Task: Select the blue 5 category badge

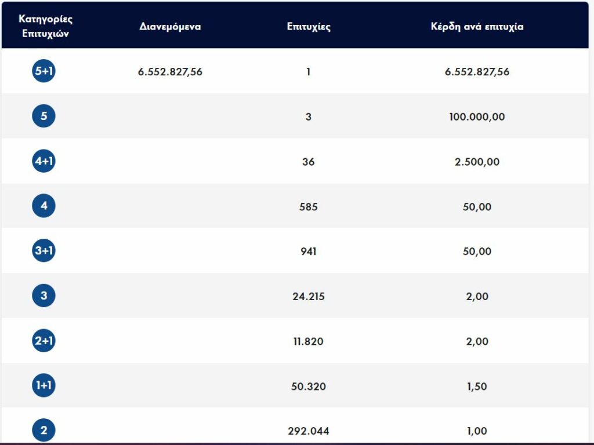Action: (44, 116)
